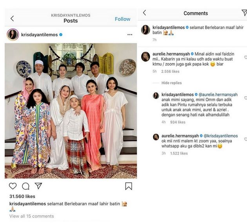Like aurelie.hermansyah's first comment
The height and width of the screenshot is (223, 247).
[x=245, y=58]
